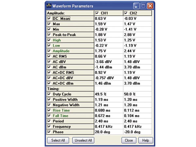The image size is (196, 147).
Task: Close window using red X button
Action: (150, 6)
